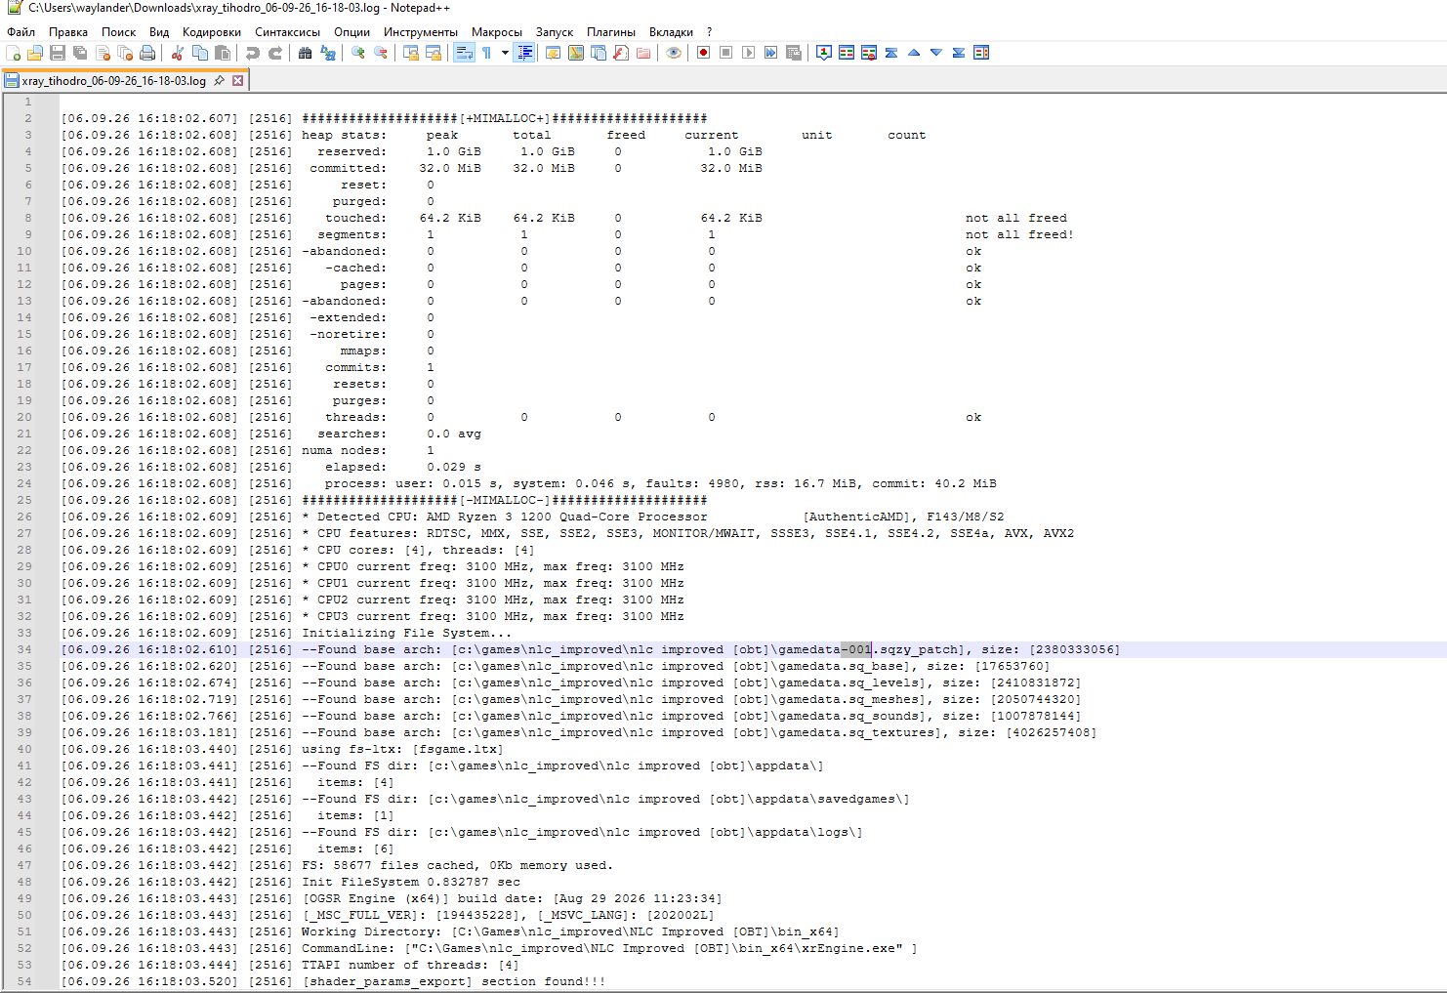The image size is (1447, 993).
Task: Open the Кодировки encoding menu
Action: (x=212, y=32)
